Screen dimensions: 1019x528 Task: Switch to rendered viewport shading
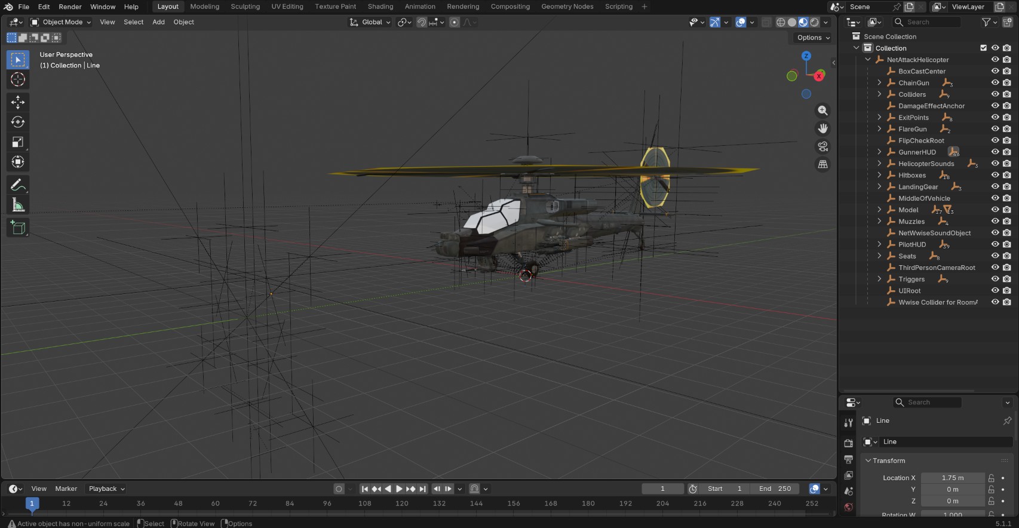pyautogui.click(x=815, y=22)
